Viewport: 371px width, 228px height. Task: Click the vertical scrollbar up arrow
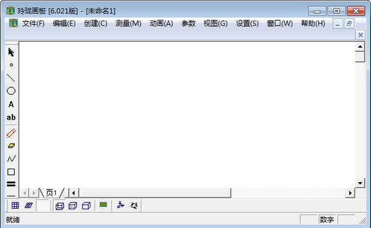(360, 46)
